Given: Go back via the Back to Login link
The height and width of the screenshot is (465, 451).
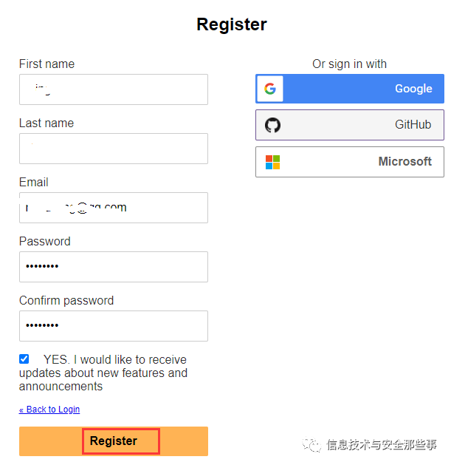Looking at the screenshot, I should click(49, 410).
